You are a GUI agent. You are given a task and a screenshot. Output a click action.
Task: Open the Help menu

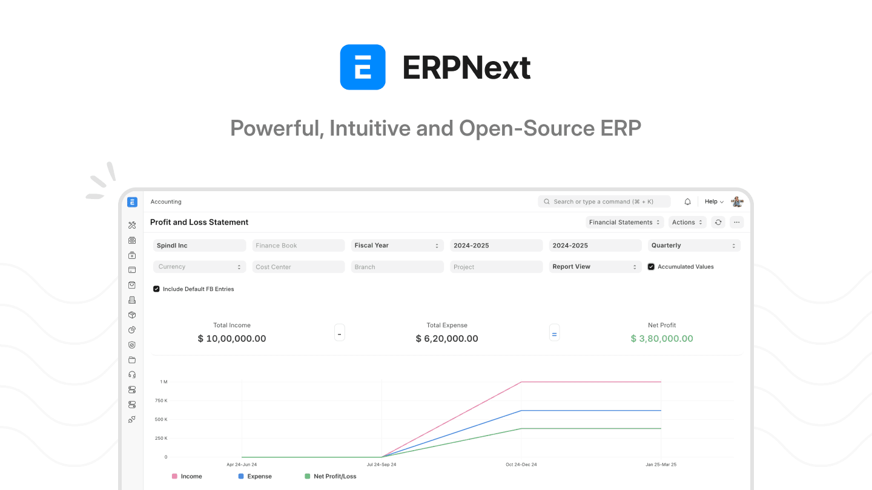pos(713,201)
